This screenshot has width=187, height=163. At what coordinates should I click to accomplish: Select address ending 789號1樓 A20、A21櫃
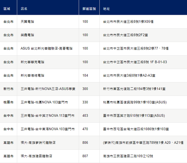tap(143, 142)
